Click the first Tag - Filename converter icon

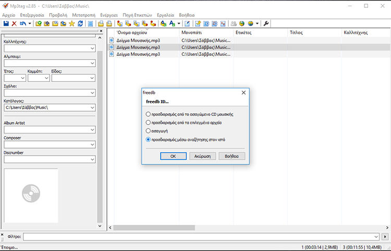click(x=120, y=23)
